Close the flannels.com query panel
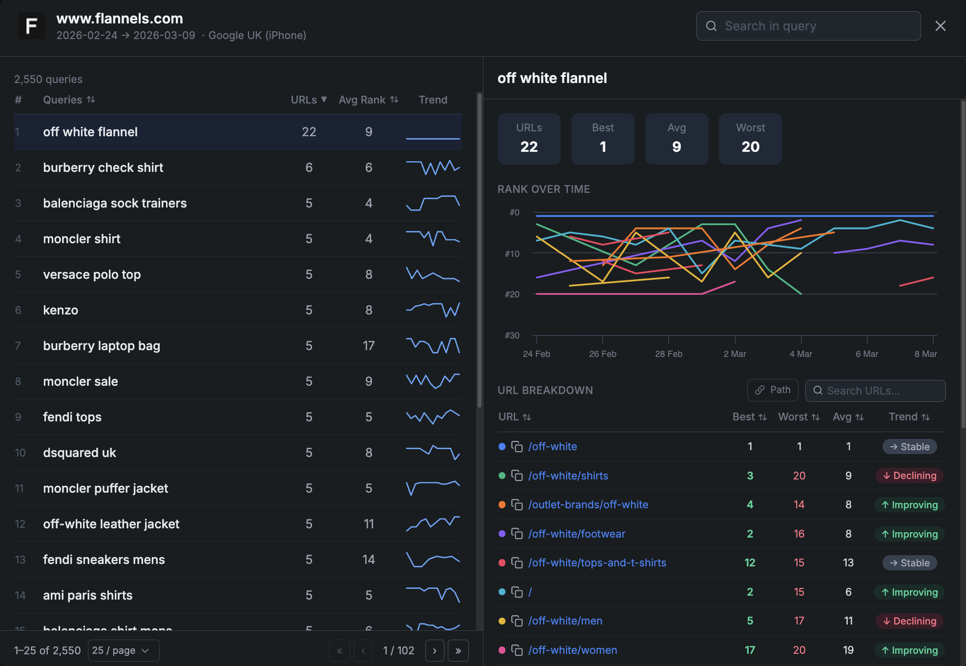This screenshot has height=666, width=966. coord(940,26)
